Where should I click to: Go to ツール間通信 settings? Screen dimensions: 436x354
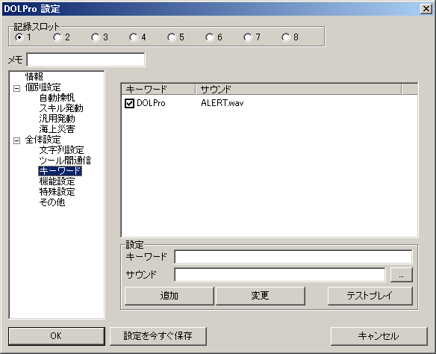pos(65,161)
